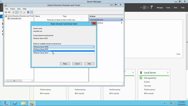The width and height of the screenshot is (188, 106).
Task: Click the green Manageability status icon
Action: [x=141, y=78]
